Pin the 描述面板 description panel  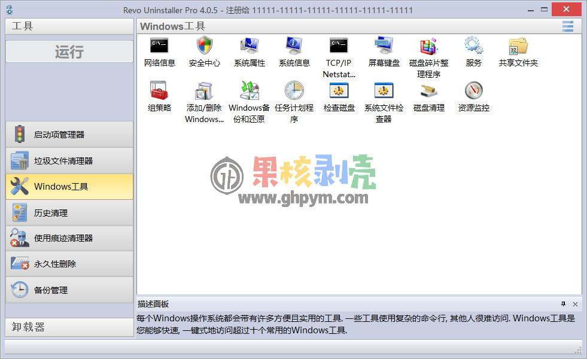[564, 304]
